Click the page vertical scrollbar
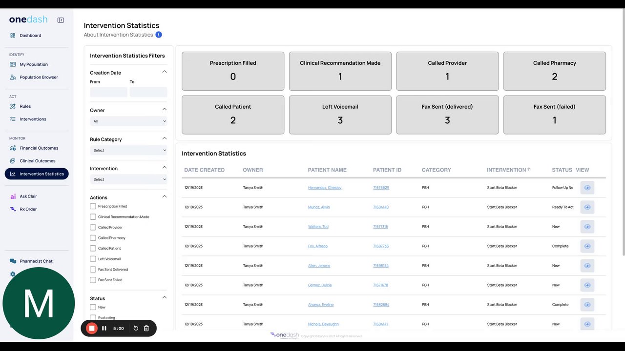 (x=623, y=132)
